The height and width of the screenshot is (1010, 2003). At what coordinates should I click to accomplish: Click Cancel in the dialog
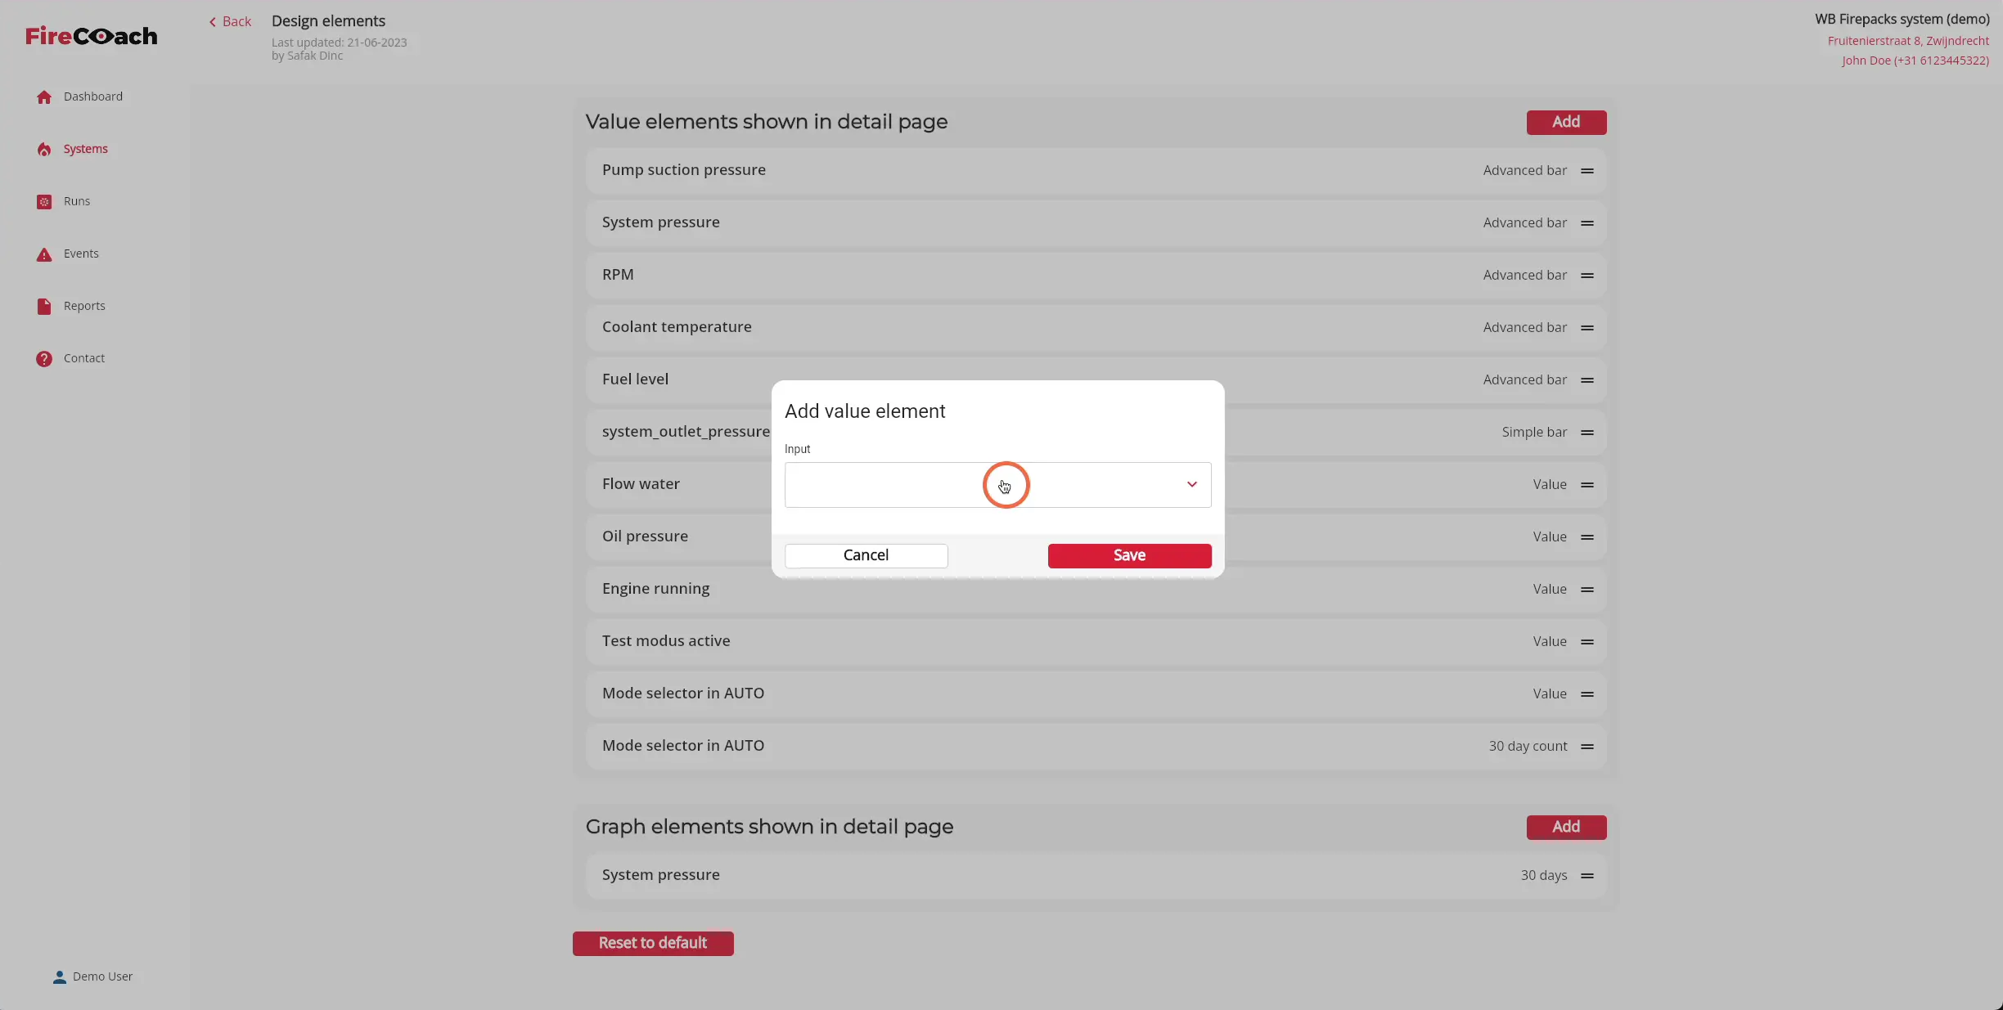pyautogui.click(x=866, y=555)
